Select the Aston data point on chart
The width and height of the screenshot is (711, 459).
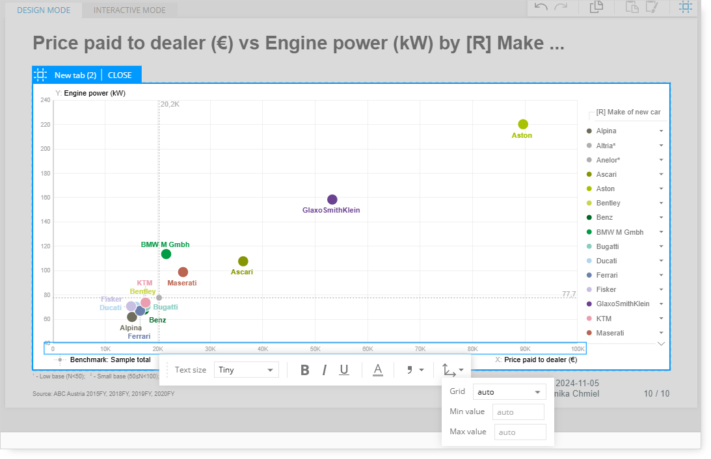coord(523,124)
